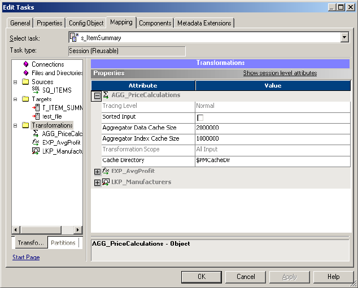Collapse the Targets tree node
Image resolution: width=358 pixels, height=288 pixels.
pyautogui.click(x=15, y=99)
